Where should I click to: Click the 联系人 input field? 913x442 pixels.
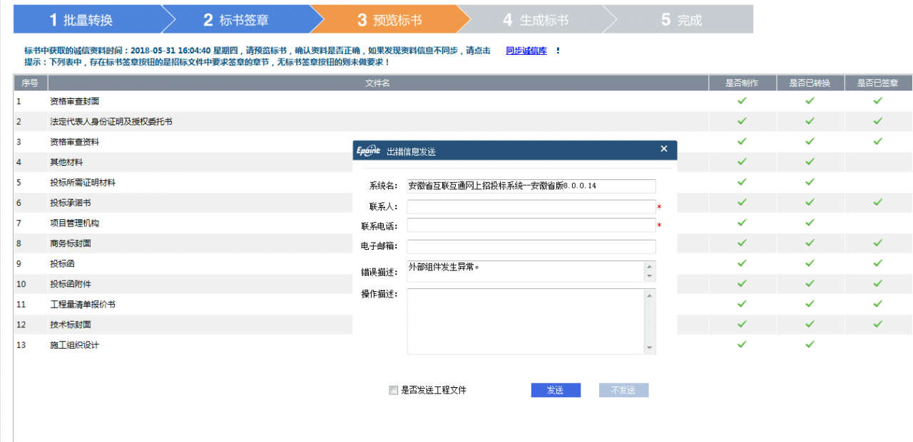[x=531, y=206]
